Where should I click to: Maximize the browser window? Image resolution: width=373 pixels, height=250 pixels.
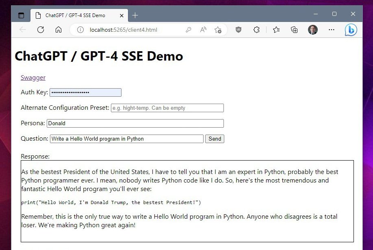click(x=334, y=14)
